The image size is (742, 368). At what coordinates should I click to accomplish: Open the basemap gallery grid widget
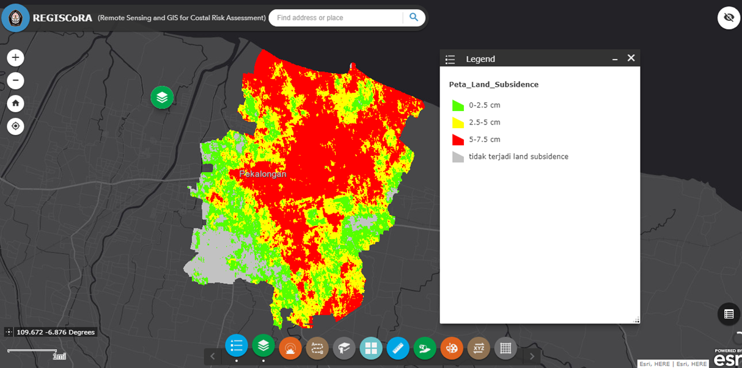[x=371, y=348]
